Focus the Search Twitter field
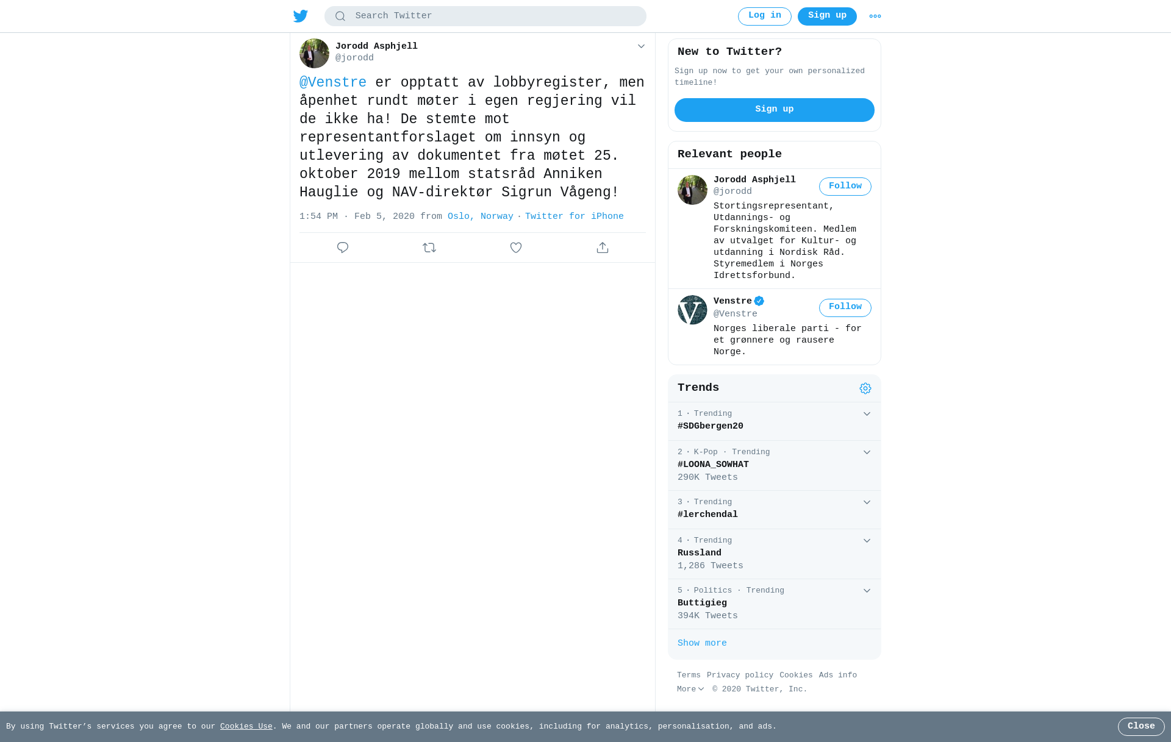 click(x=485, y=16)
